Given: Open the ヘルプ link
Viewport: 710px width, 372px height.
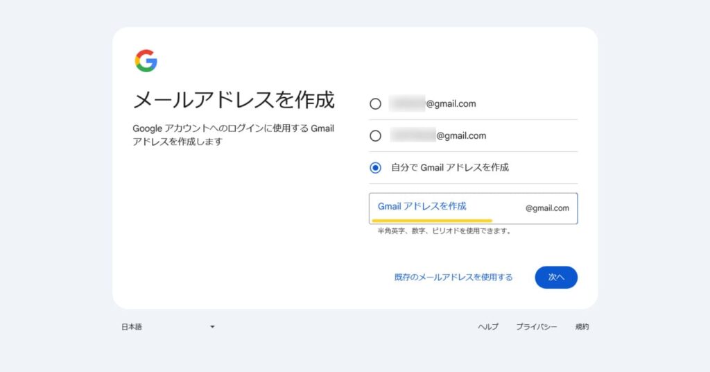Looking at the screenshot, I should coord(488,327).
